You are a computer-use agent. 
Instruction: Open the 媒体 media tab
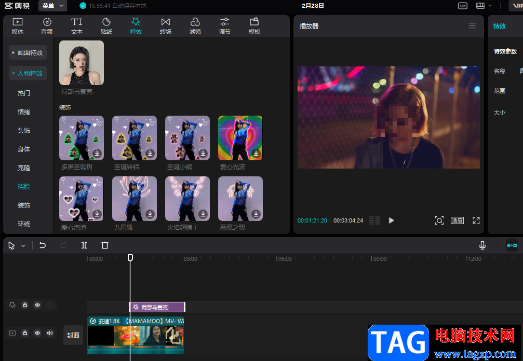pyautogui.click(x=17, y=26)
